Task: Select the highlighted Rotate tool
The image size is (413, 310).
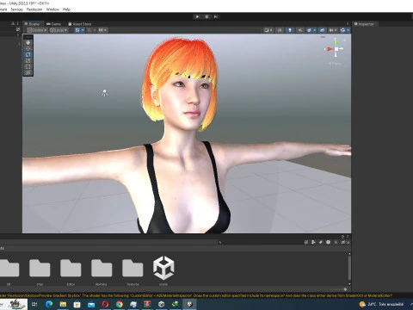Action: pyautogui.click(x=28, y=54)
